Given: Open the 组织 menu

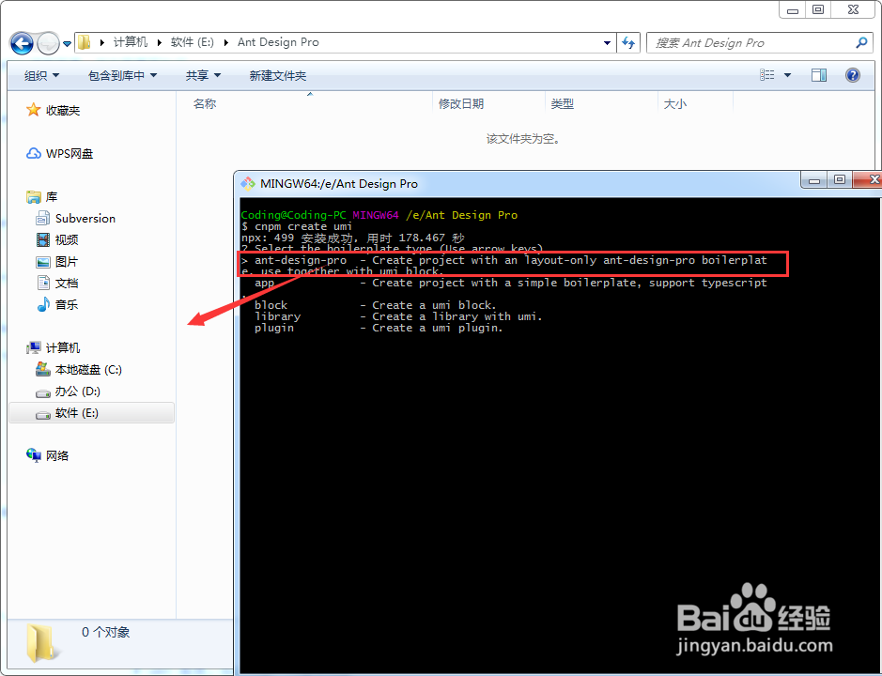Looking at the screenshot, I should click(41, 75).
